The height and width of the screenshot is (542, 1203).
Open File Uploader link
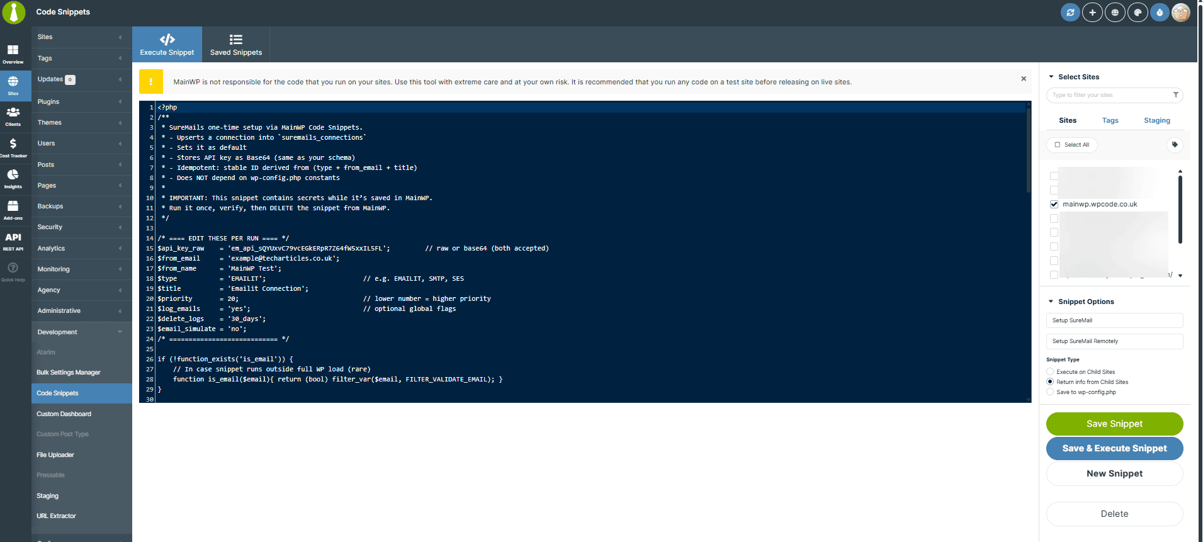pyautogui.click(x=55, y=455)
